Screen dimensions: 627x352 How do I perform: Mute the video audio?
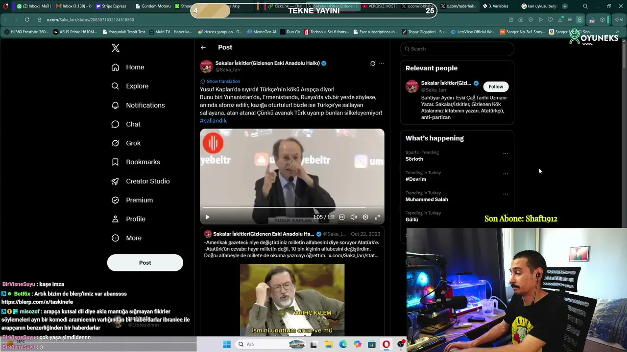(x=354, y=217)
